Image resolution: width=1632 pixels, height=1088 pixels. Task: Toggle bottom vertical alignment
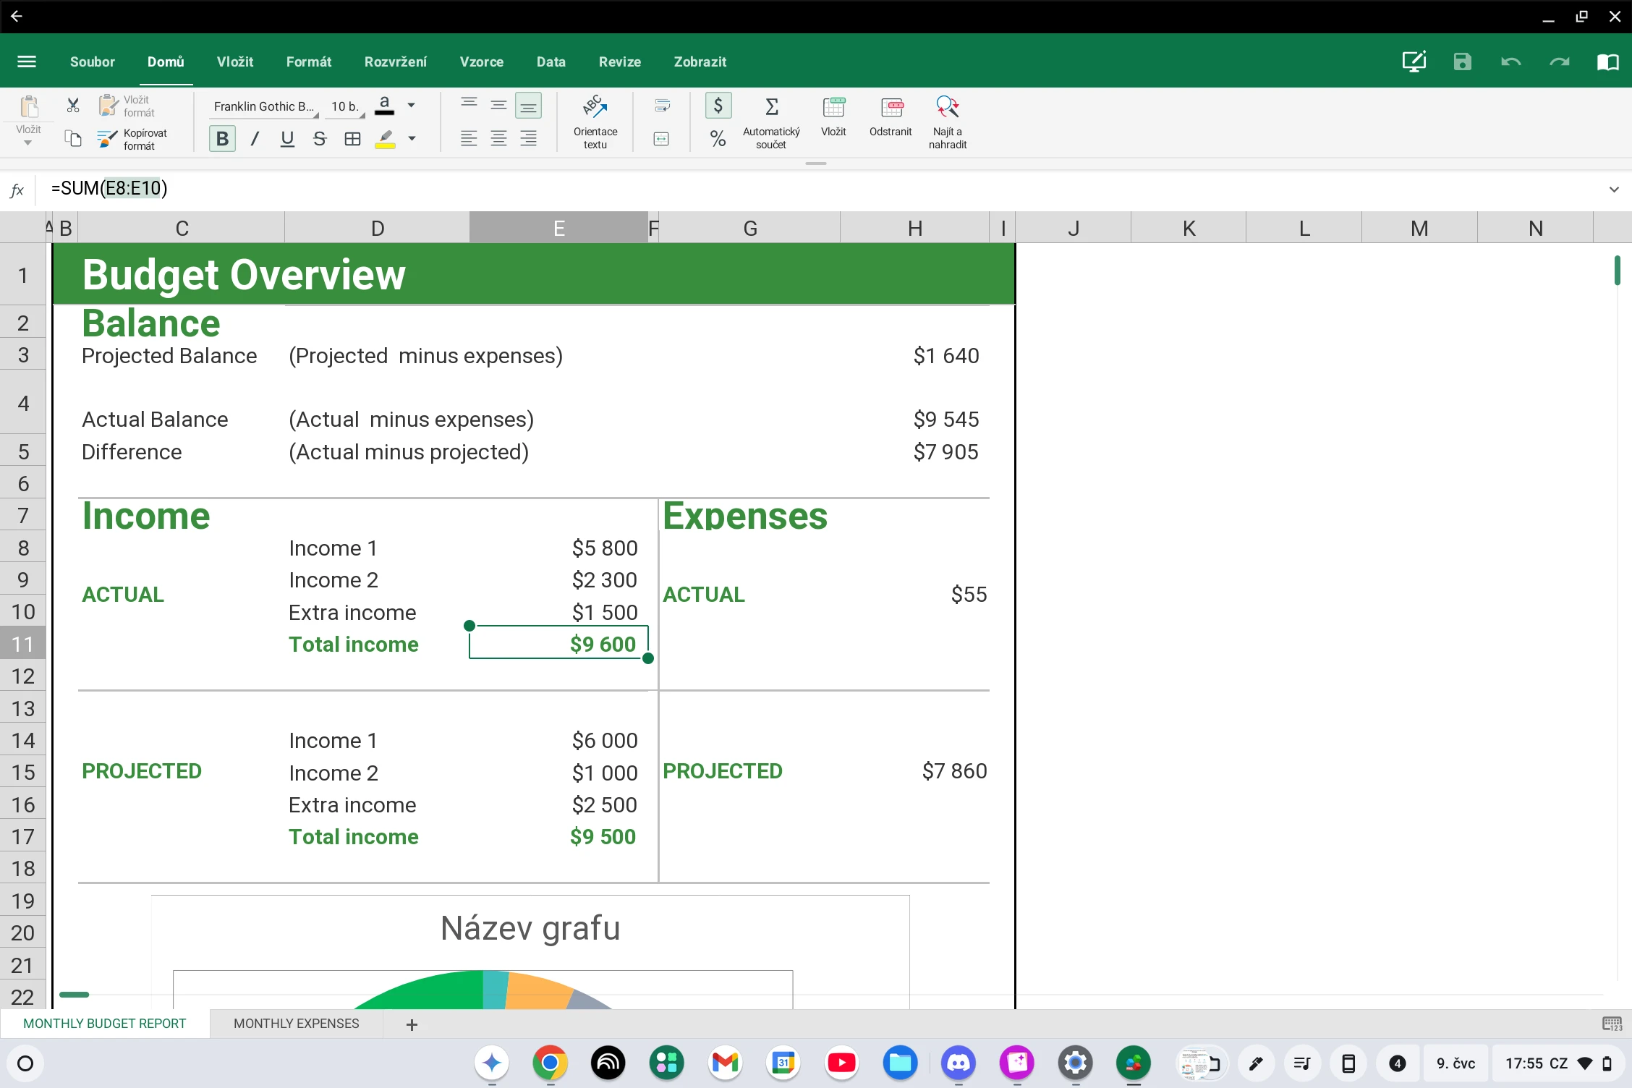pyautogui.click(x=528, y=106)
